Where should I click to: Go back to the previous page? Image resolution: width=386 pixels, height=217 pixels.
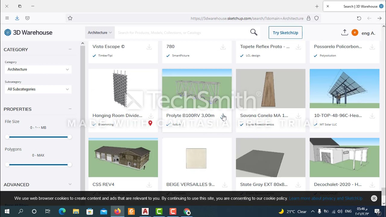pyautogui.click(x=379, y=18)
